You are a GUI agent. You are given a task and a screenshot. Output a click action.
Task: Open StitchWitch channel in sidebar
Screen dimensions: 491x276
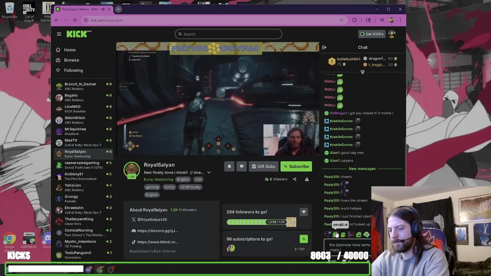click(x=84, y=120)
